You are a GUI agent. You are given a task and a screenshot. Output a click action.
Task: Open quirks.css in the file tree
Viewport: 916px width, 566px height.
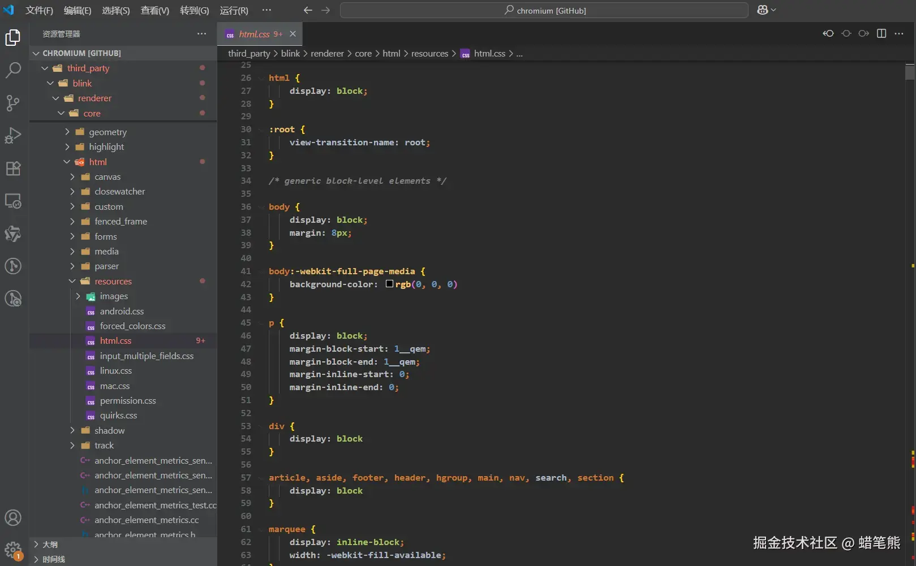pos(118,416)
